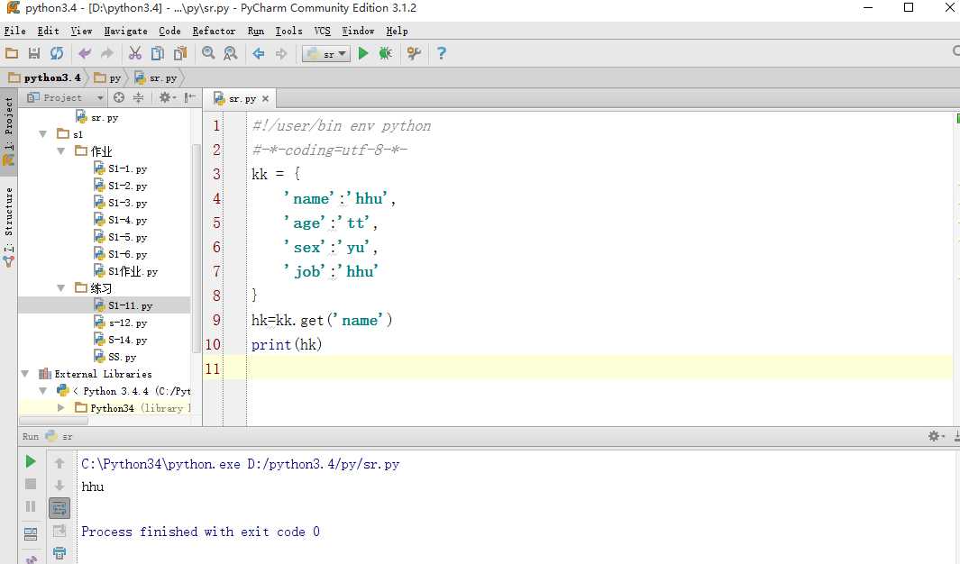Open Replace with the magnifier-A icon
960x564 pixels.
pyautogui.click(x=230, y=54)
